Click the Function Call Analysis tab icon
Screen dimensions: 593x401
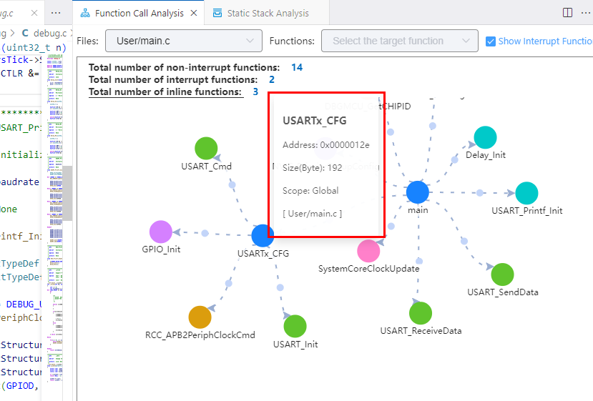point(85,14)
